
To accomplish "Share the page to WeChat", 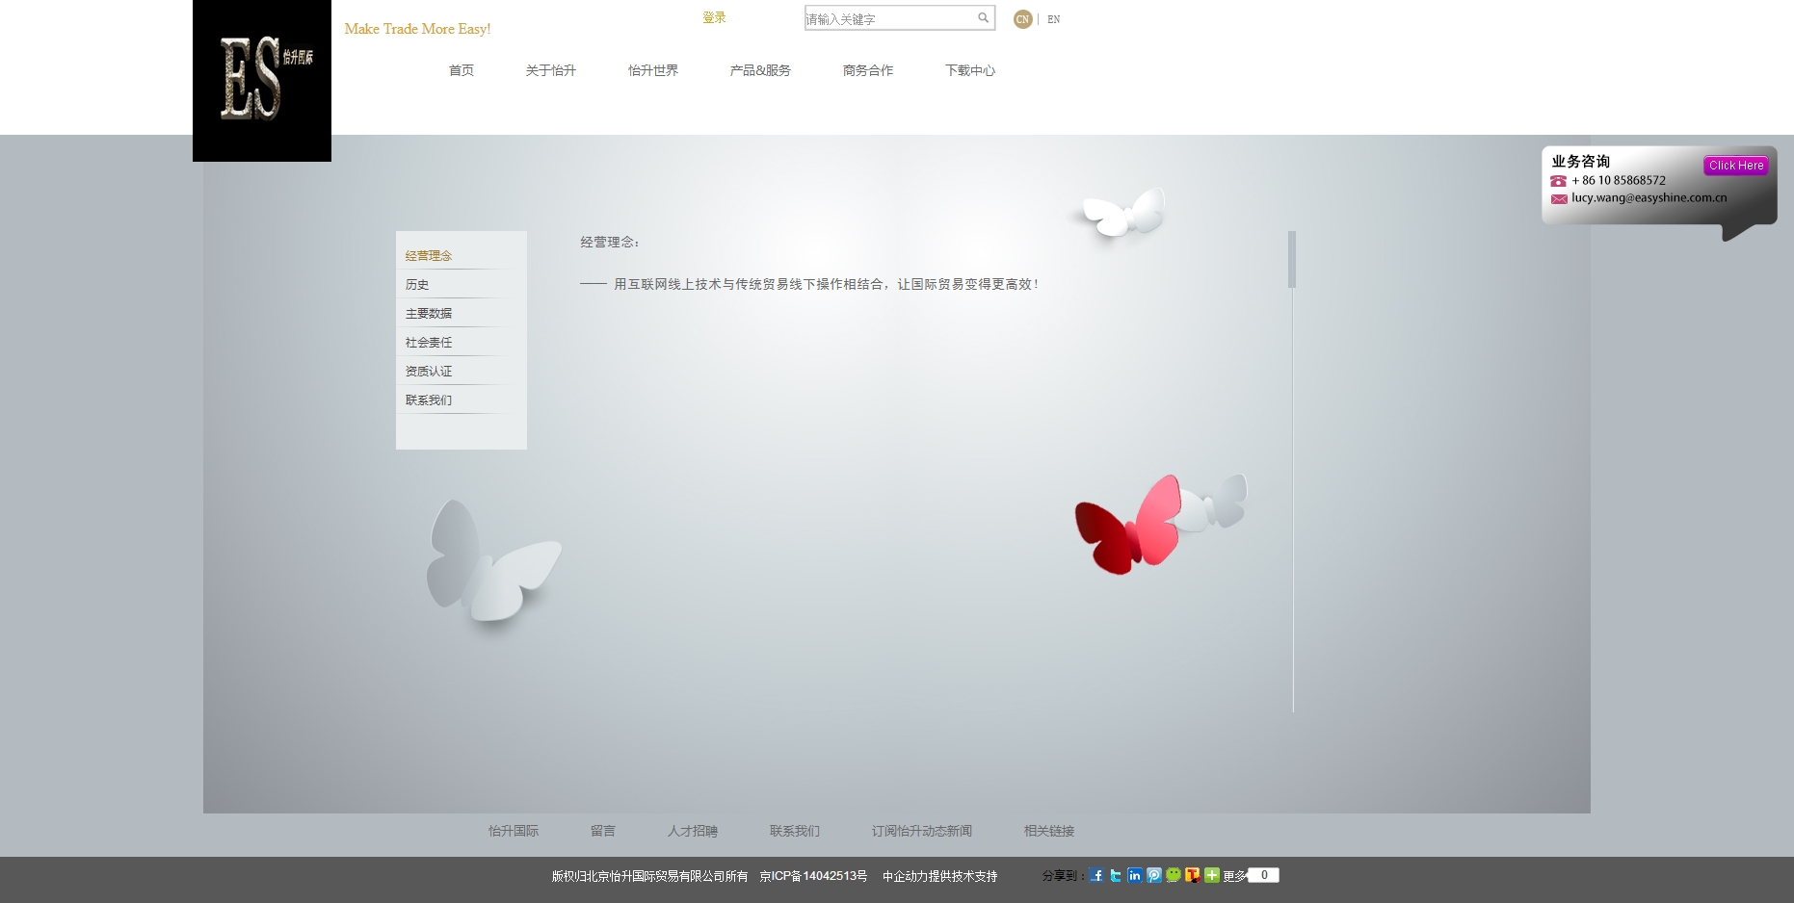I will tap(1174, 875).
